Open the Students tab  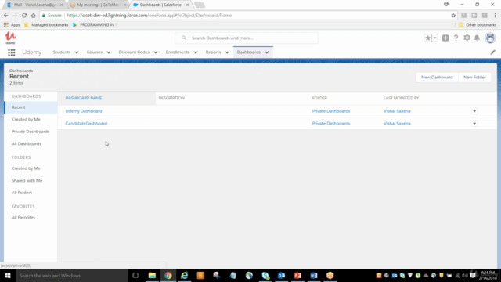(61, 52)
